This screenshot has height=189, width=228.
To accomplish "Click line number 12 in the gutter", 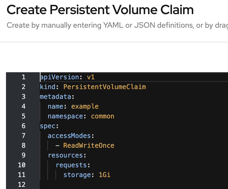I will tap(22, 184).
